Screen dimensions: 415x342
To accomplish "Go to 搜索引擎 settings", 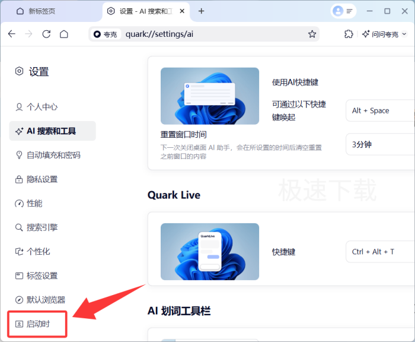I will (41, 227).
